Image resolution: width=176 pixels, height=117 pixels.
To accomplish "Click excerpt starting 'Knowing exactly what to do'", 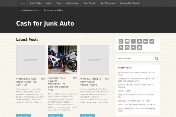I will pos(94,96).
